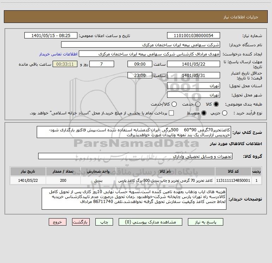
Task: Click the خروج button
Action: coord(58,222)
